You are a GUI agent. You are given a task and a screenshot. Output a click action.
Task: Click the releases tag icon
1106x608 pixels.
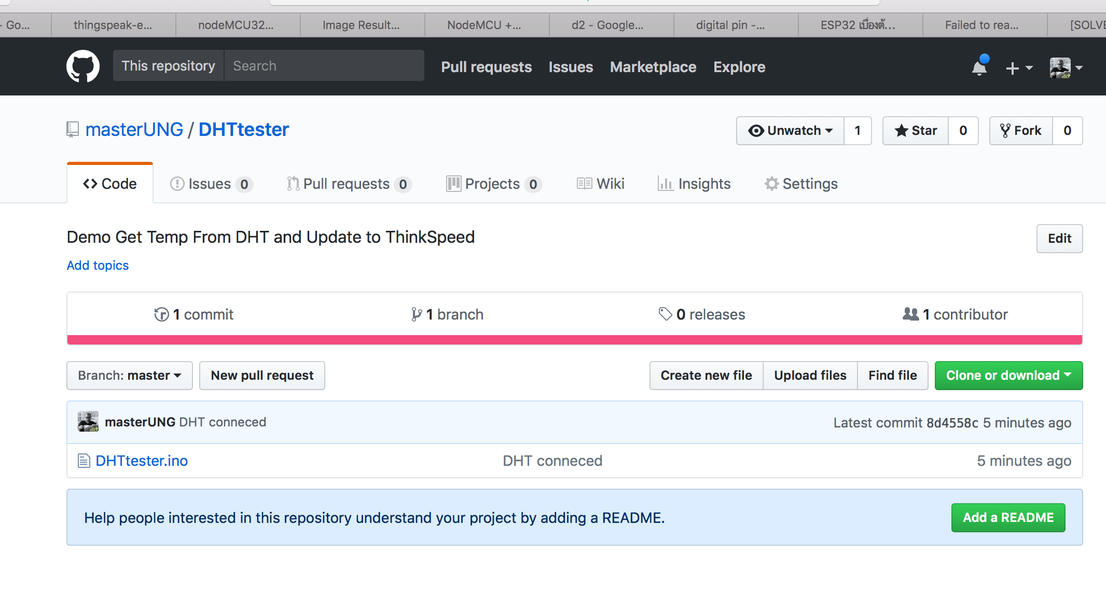coord(665,314)
